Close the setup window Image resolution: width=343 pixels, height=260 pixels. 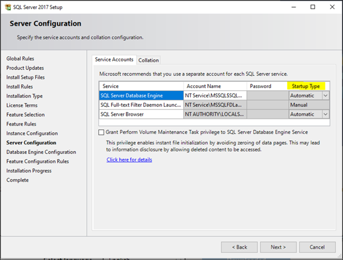point(331,7)
